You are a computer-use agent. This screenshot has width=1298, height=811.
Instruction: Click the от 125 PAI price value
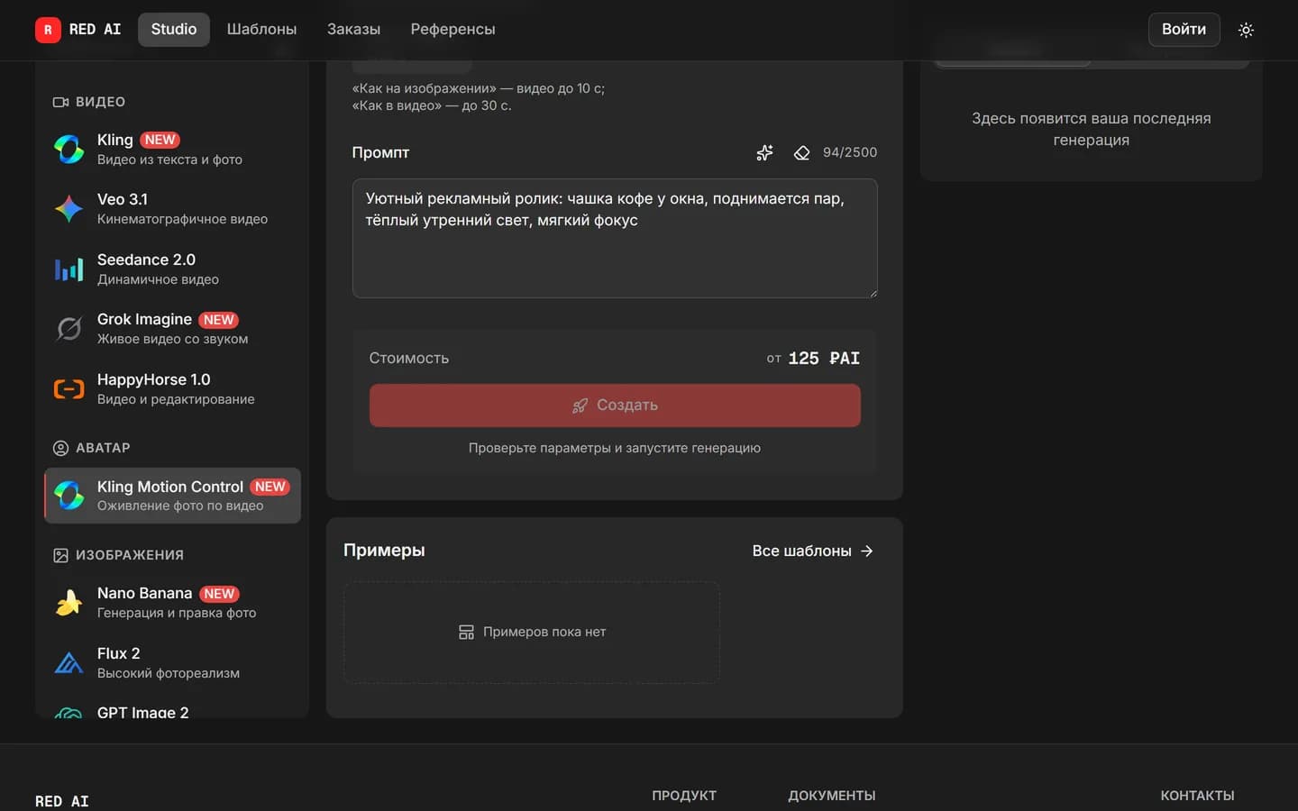813,358
